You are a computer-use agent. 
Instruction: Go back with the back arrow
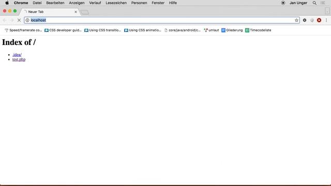[5, 20]
